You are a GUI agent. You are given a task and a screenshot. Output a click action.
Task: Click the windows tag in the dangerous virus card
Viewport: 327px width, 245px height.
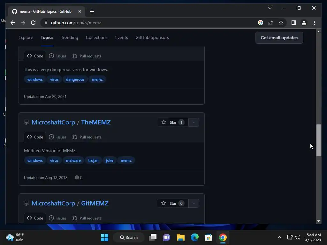35,79
